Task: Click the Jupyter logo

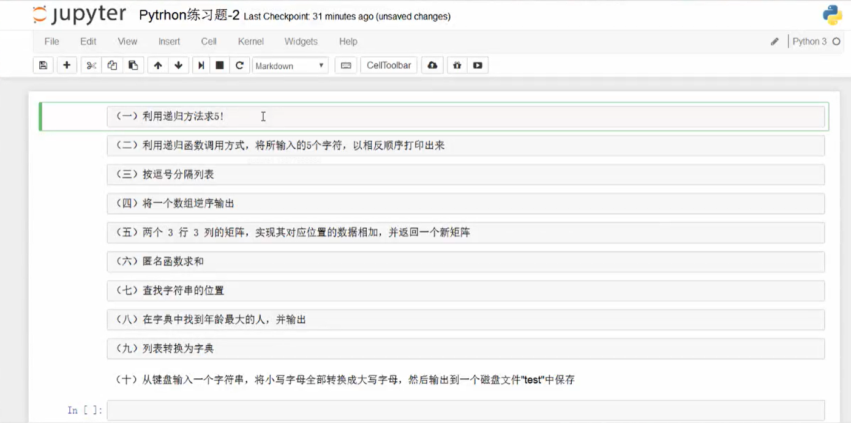Action: pyautogui.click(x=80, y=15)
